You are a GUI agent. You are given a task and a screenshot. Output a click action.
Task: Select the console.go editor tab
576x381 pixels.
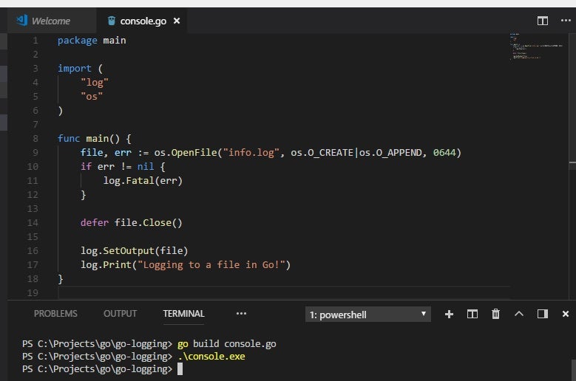pos(142,21)
